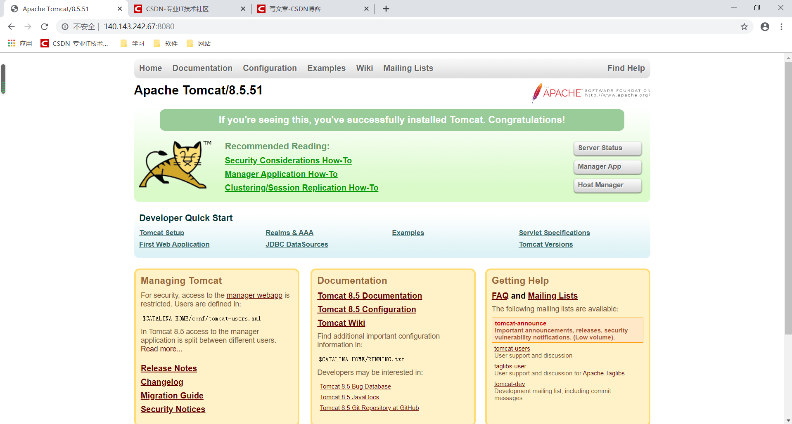792x424 pixels.
Task: Open Manager Application How-To link
Action: [281, 174]
